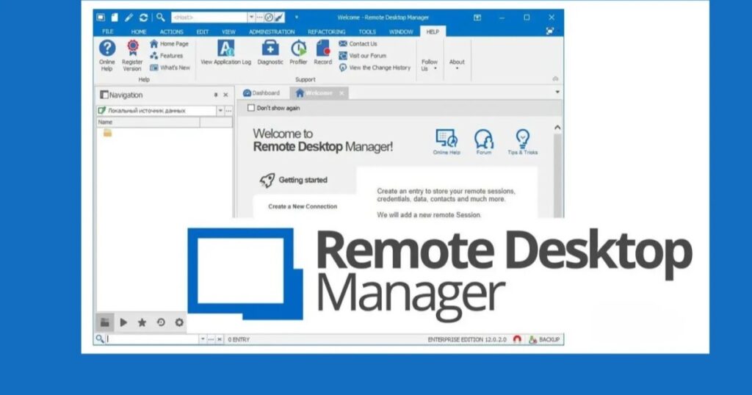
Task: Open the Follow Us dropdown
Action: 430,65
